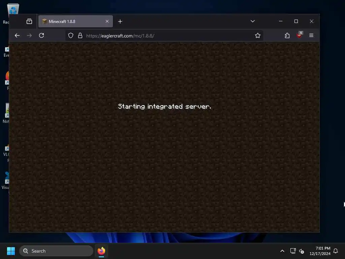Reload the current page

(x=41, y=35)
